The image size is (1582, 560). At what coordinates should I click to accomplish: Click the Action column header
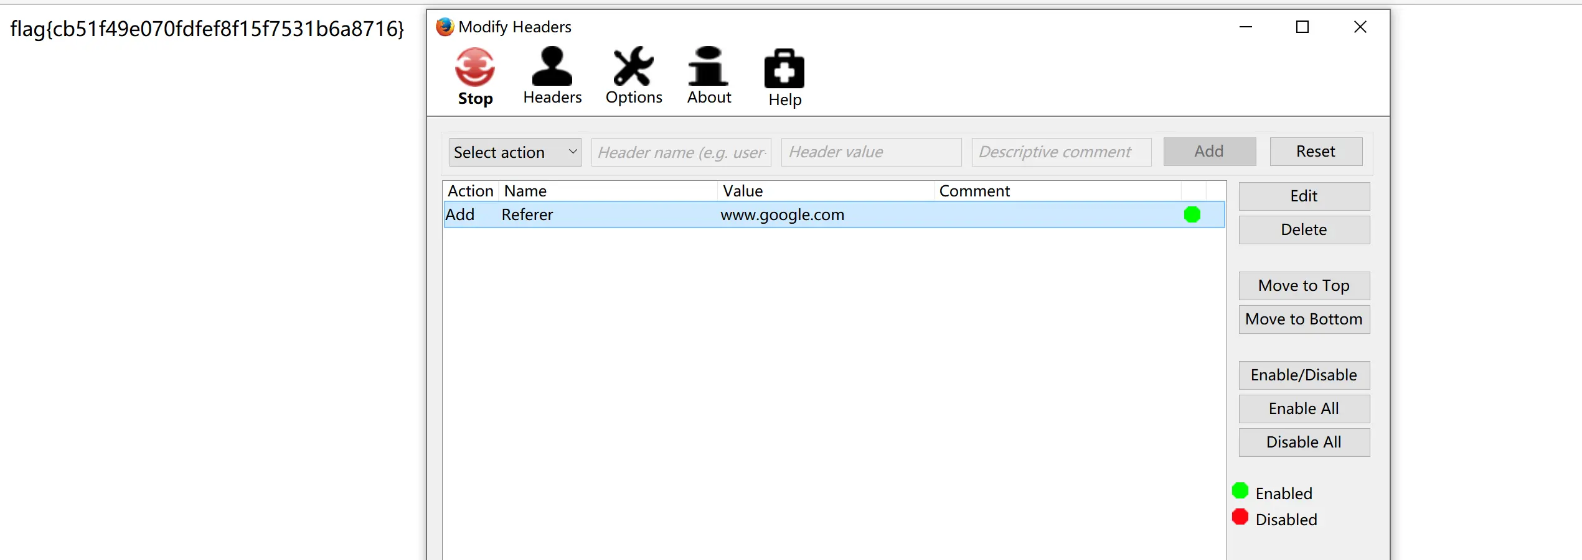(x=470, y=191)
